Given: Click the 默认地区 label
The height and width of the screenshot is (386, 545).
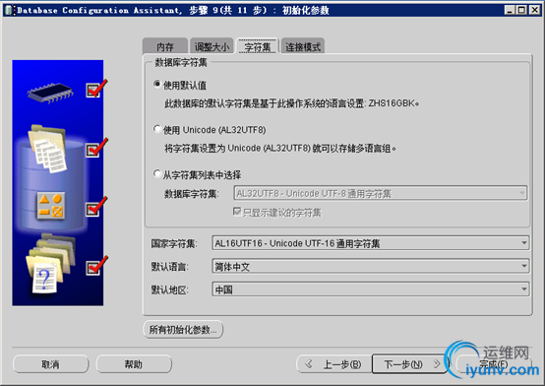Looking at the screenshot, I should click(x=169, y=289).
